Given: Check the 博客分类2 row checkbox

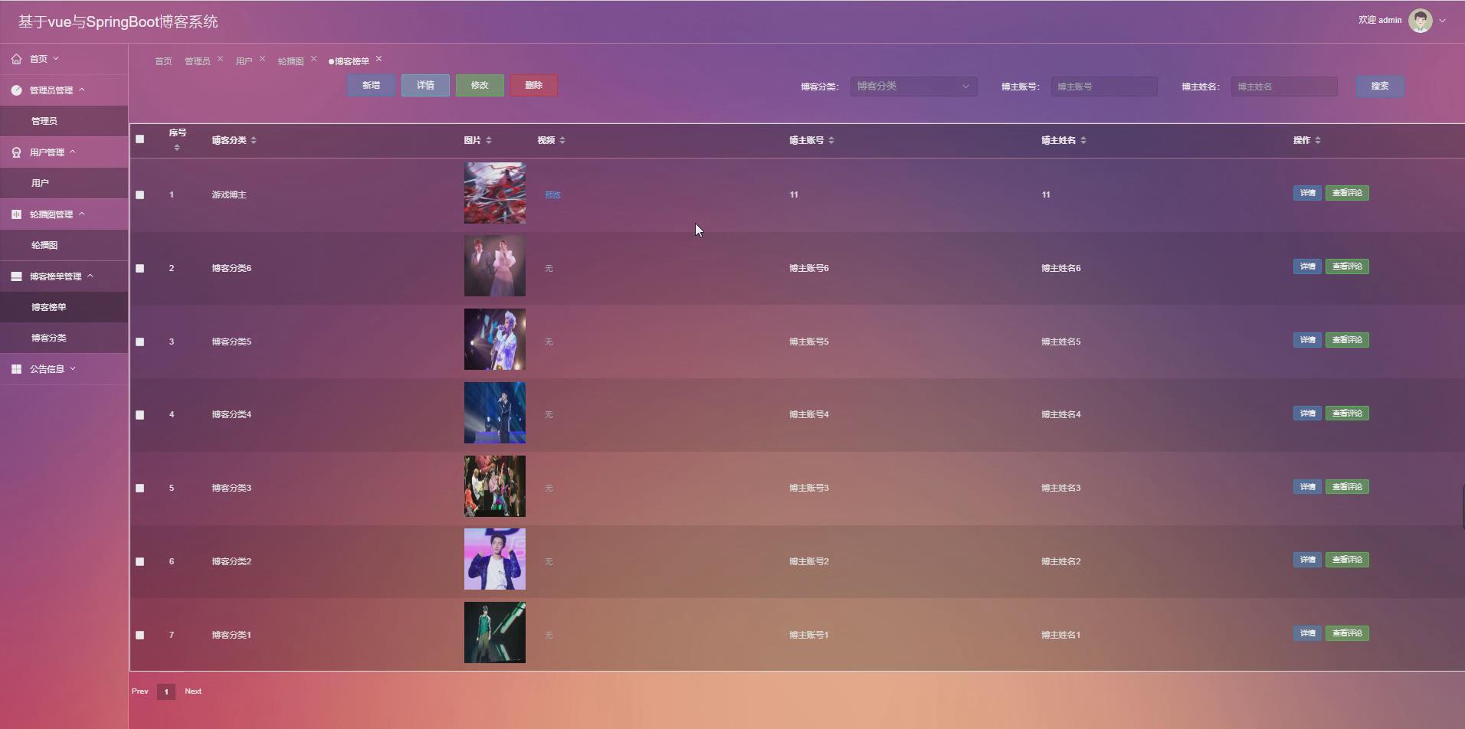Looking at the screenshot, I should click(139, 561).
